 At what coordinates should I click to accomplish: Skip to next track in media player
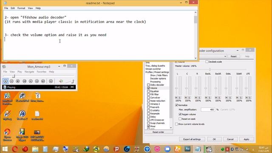pos(43,81)
